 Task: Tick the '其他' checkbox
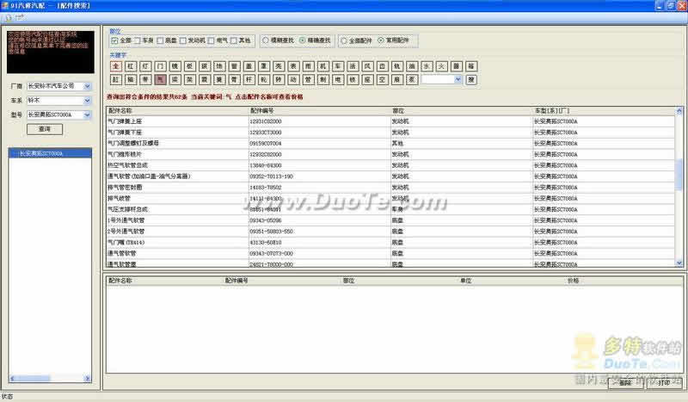point(234,40)
